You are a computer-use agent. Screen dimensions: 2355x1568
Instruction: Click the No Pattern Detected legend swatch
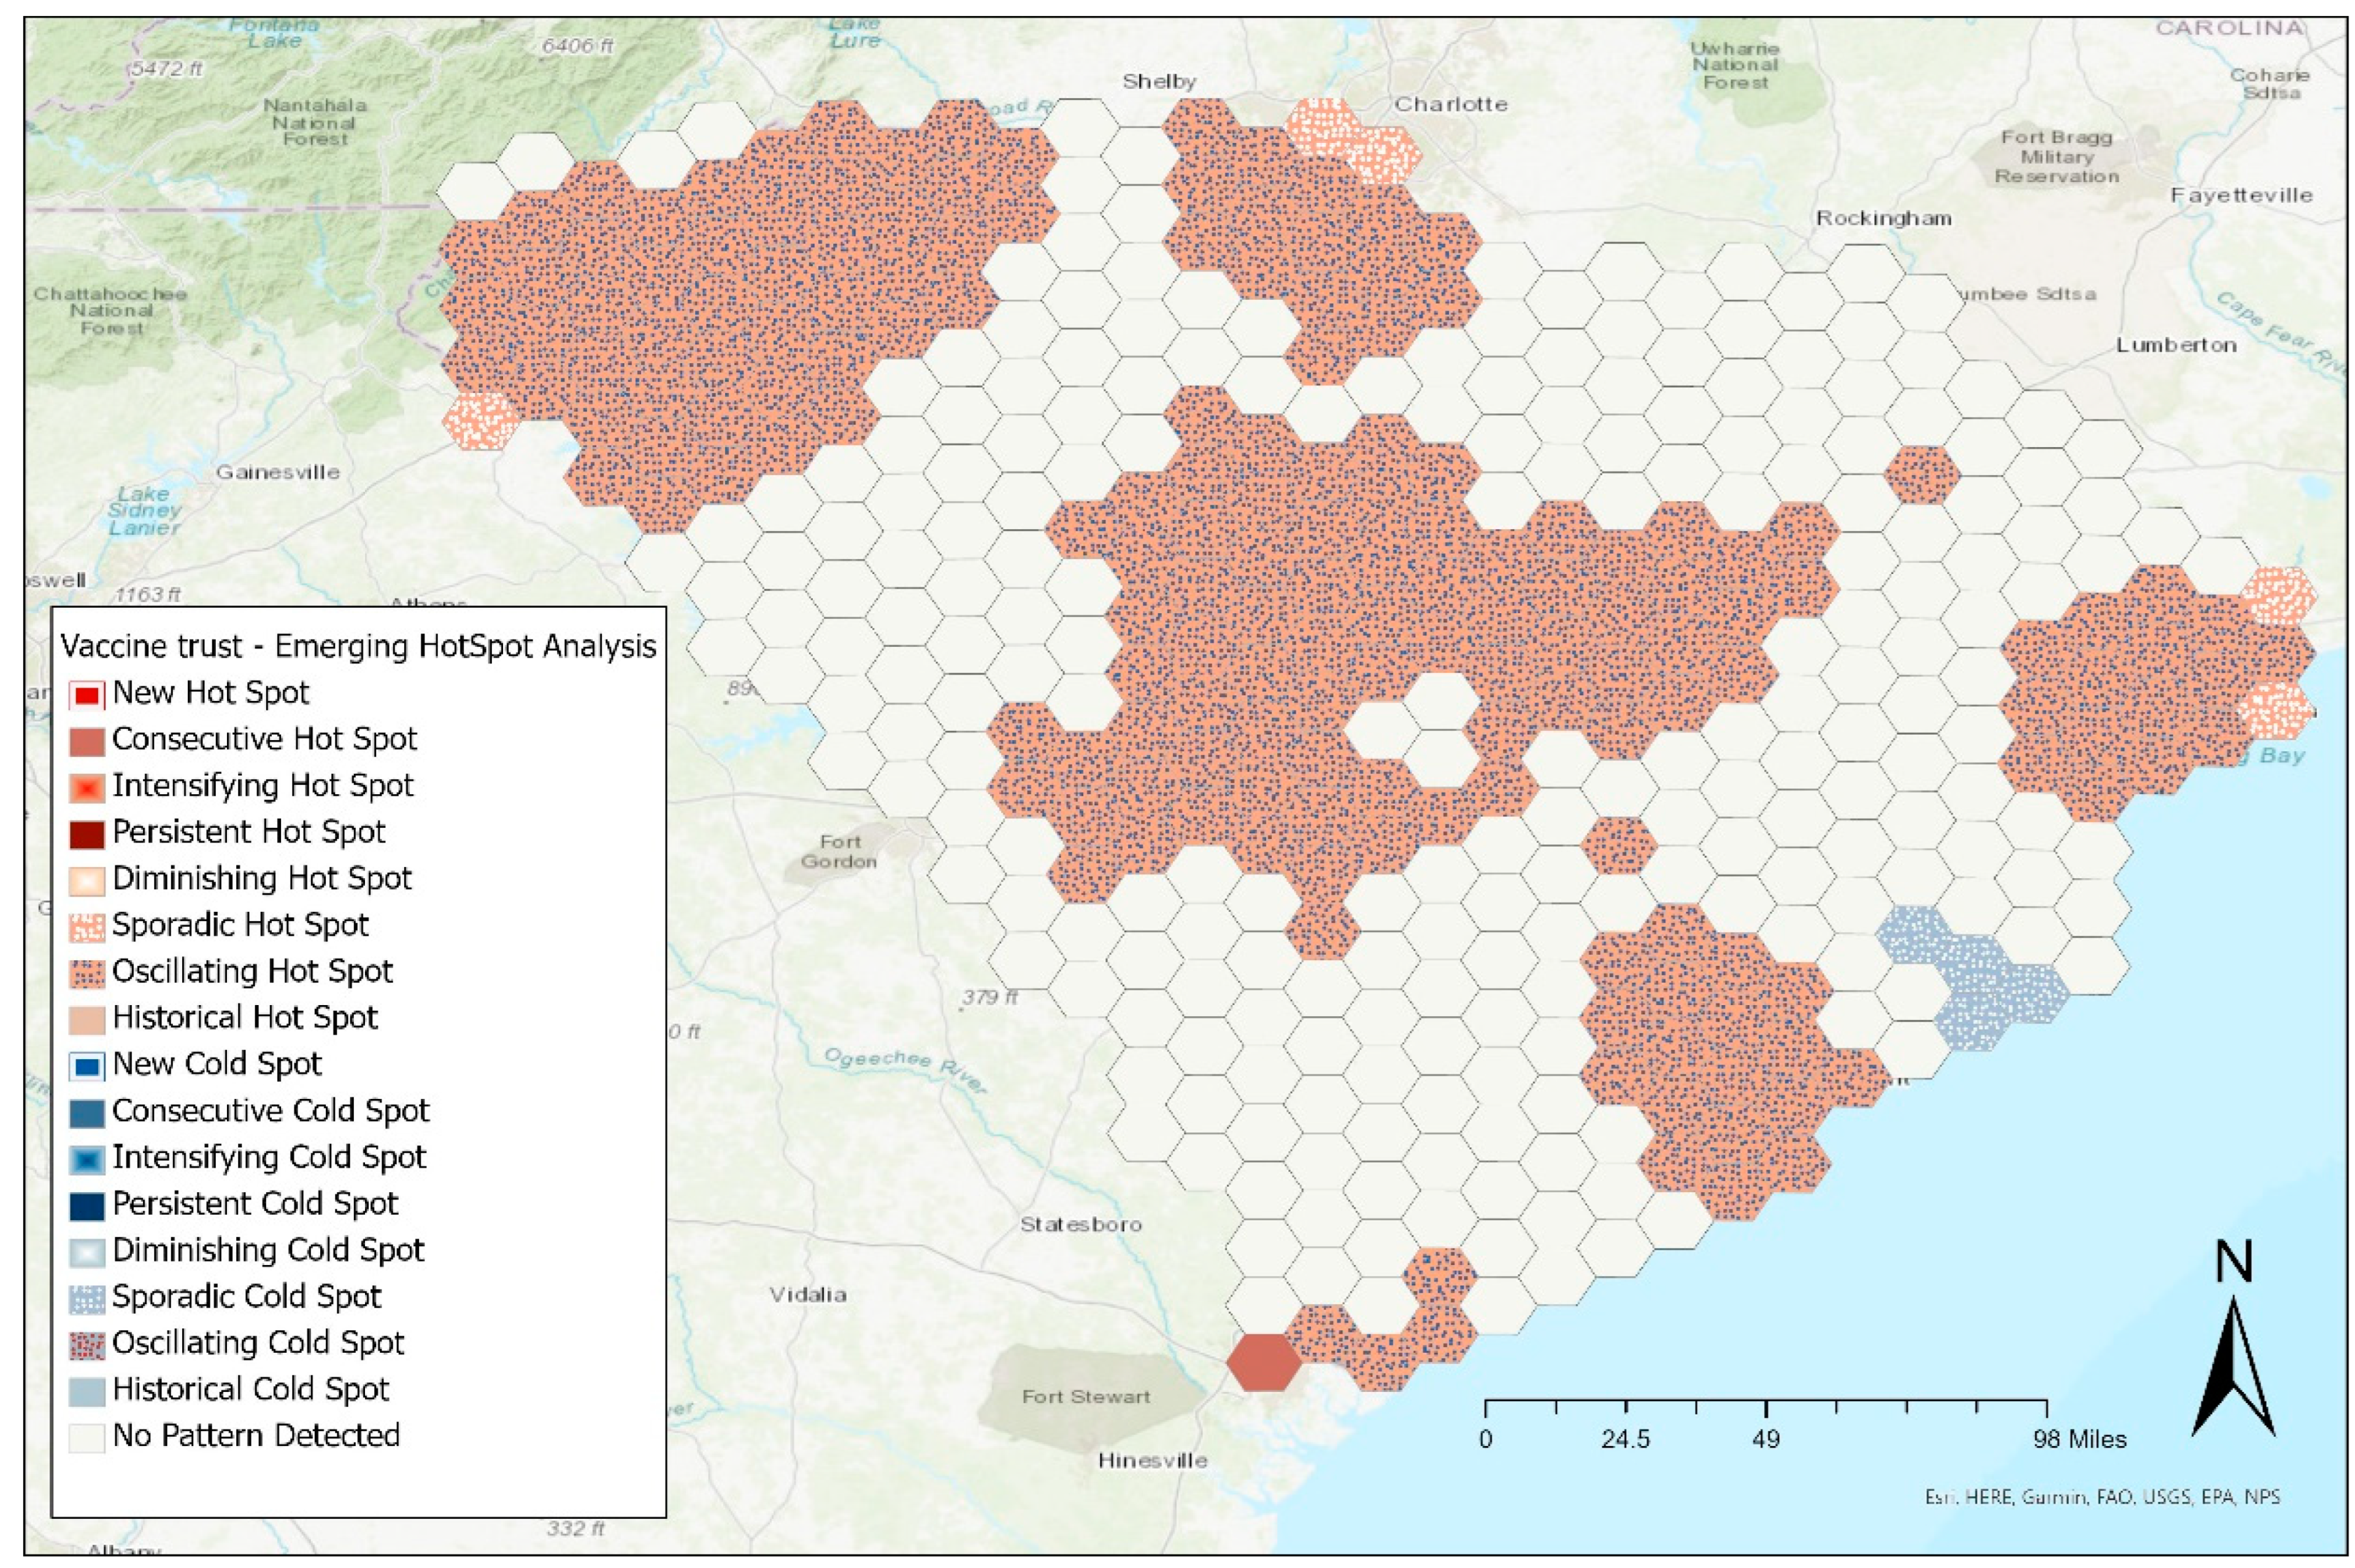[86, 1437]
